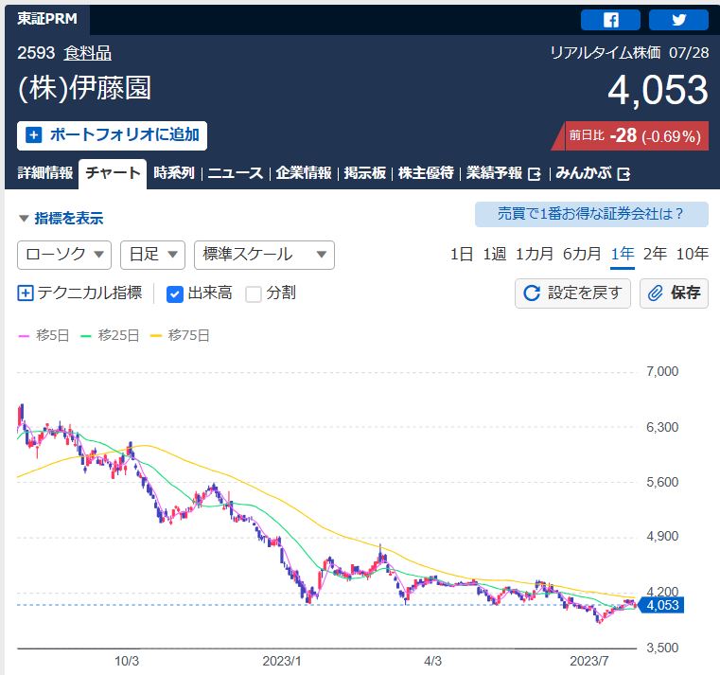The height and width of the screenshot is (675, 720).
Task: Click 2023/7 date label on chart axis
Action: click(589, 661)
